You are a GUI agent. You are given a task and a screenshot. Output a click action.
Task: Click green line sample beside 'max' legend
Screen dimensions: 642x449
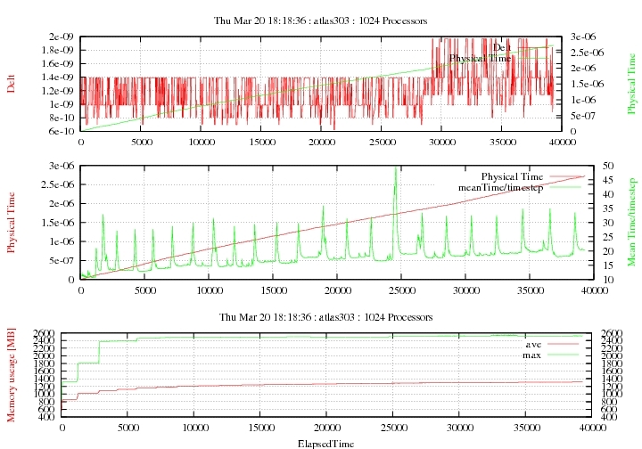(x=563, y=355)
